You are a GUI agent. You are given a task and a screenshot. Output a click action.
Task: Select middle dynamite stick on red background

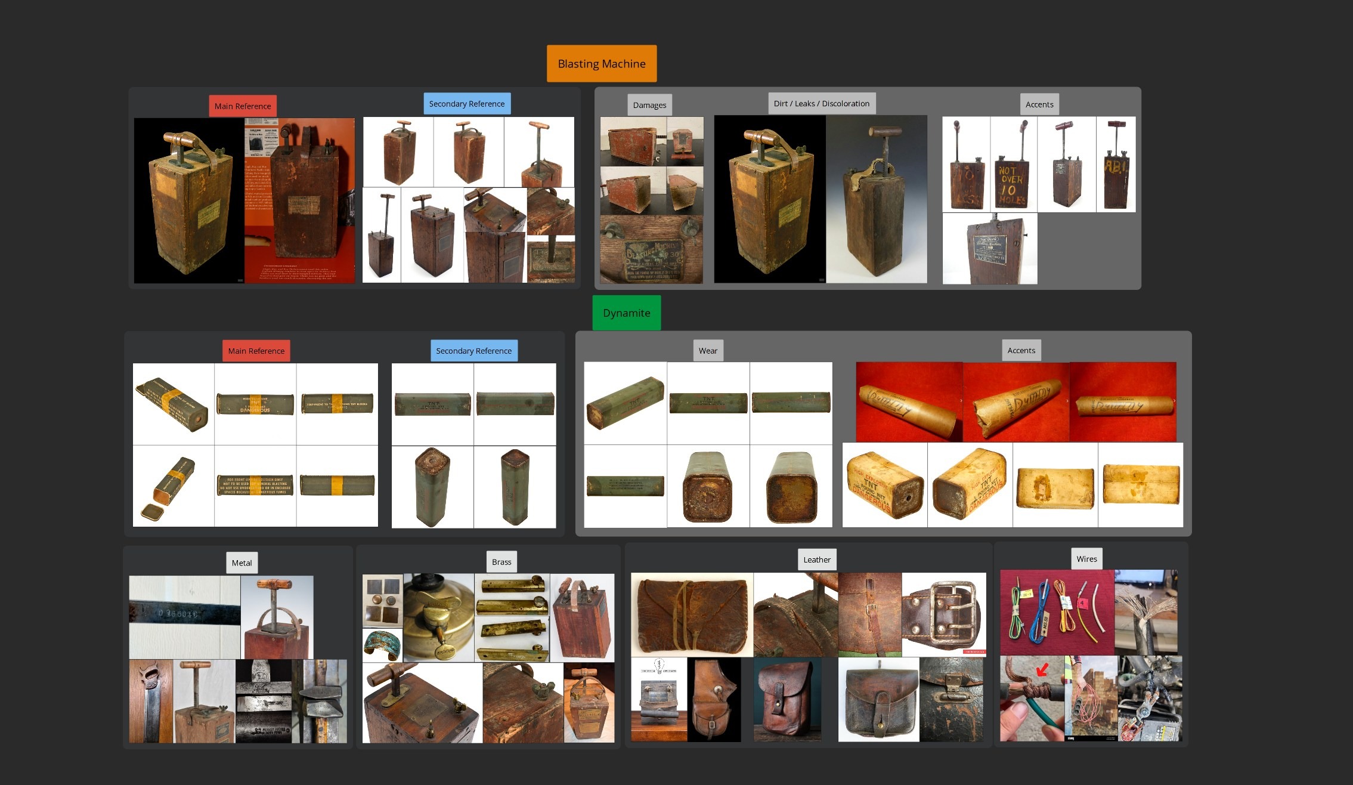[x=1016, y=402]
